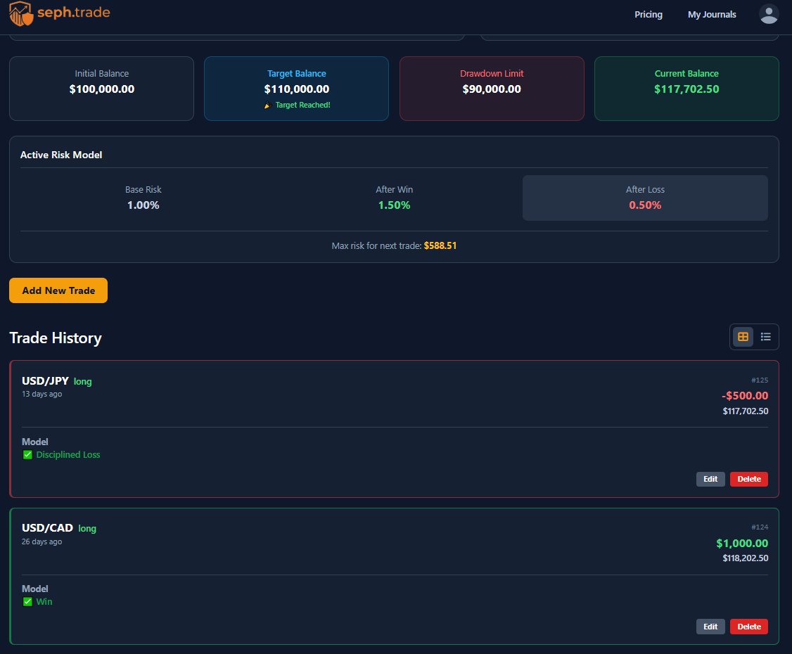Open the user profile avatar menu
The width and height of the screenshot is (792, 654).
pos(769,14)
